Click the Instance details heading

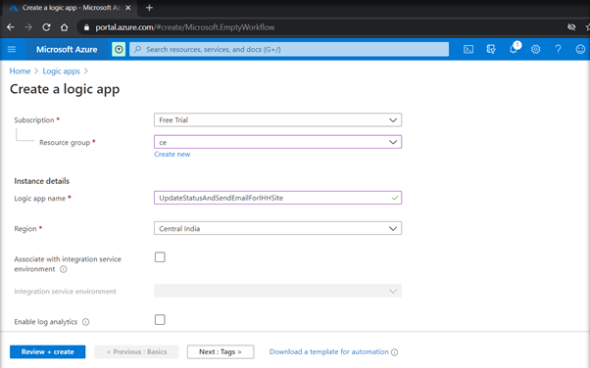point(42,181)
